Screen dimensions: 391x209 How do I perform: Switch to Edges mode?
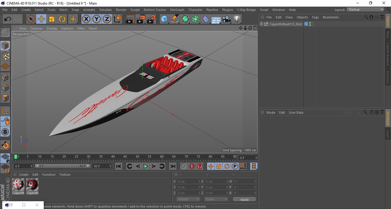(5, 87)
